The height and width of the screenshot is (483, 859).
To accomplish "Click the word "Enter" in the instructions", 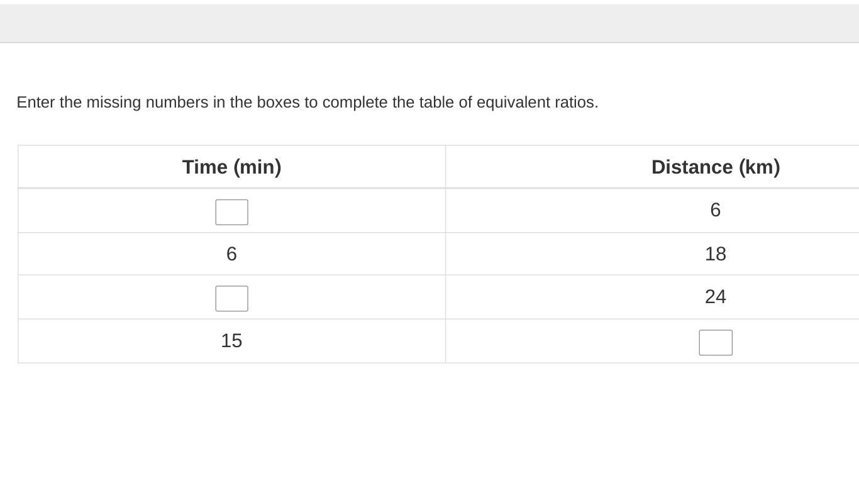I will [36, 102].
